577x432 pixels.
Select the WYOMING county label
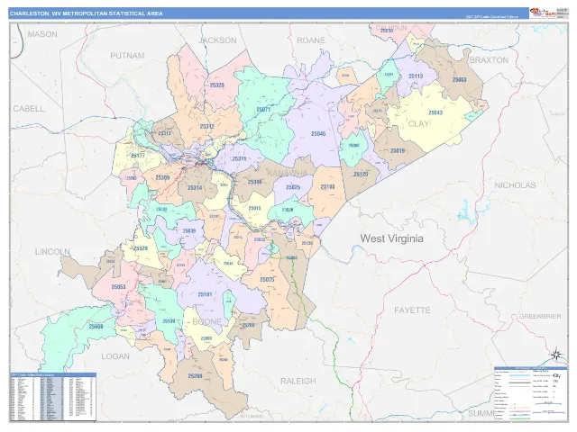(252, 416)
